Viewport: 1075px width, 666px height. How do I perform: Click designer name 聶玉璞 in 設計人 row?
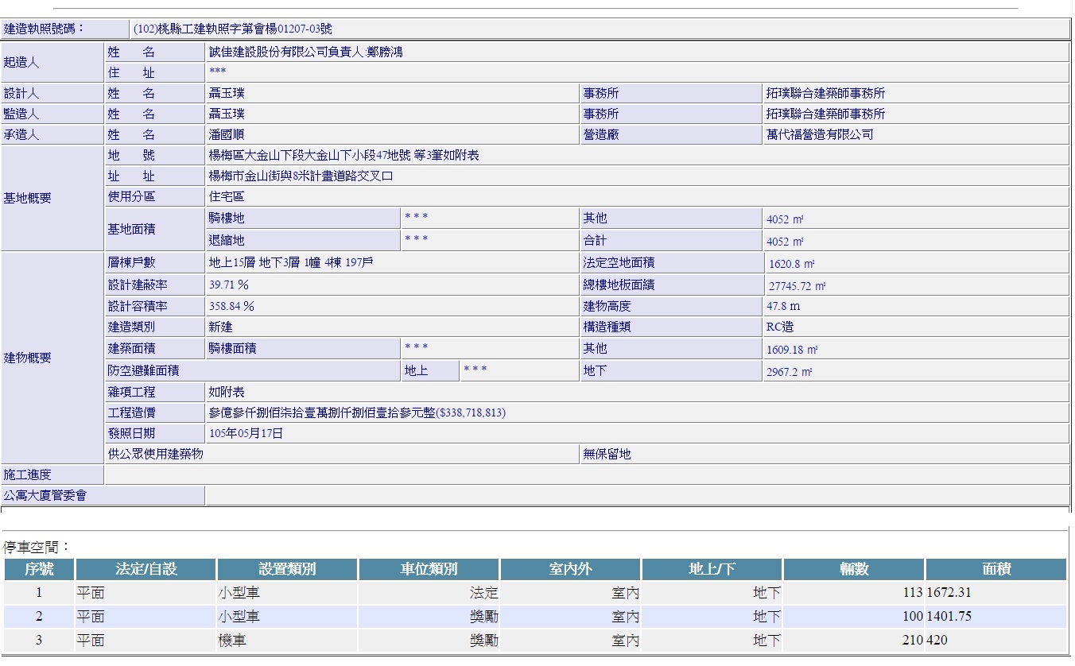(x=227, y=94)
